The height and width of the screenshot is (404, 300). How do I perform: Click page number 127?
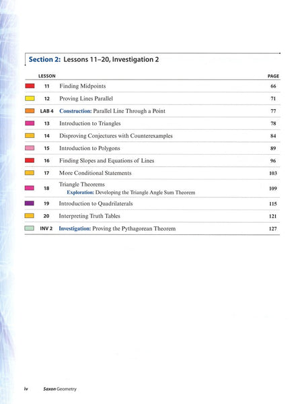point(272,228)
